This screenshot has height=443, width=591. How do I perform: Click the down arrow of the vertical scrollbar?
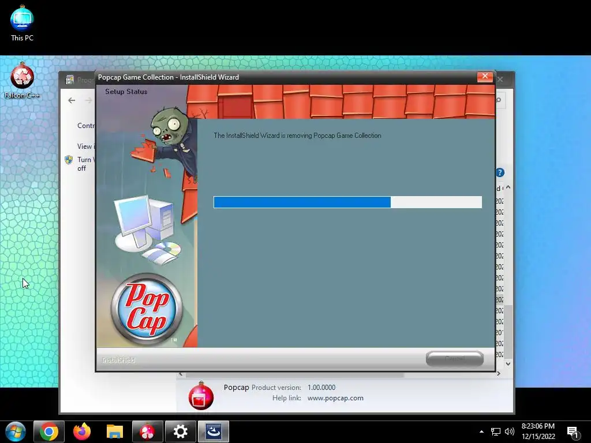click(x=508, y=363)
